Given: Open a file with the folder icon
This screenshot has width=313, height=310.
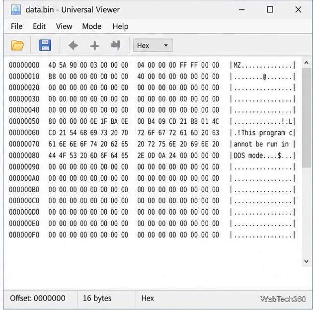Looking at the screenshot, I should (17, 45).
